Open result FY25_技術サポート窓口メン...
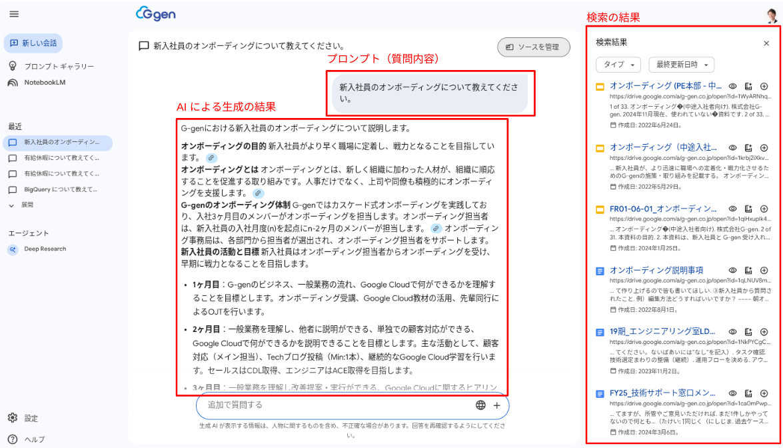Viewport: 783px width, 448px height. click(x=662, y=393)
